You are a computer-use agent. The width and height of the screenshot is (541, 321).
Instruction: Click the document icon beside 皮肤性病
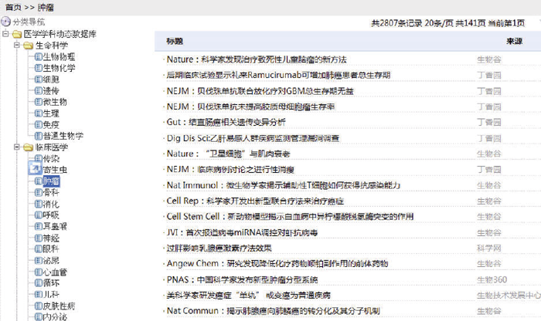39,306
